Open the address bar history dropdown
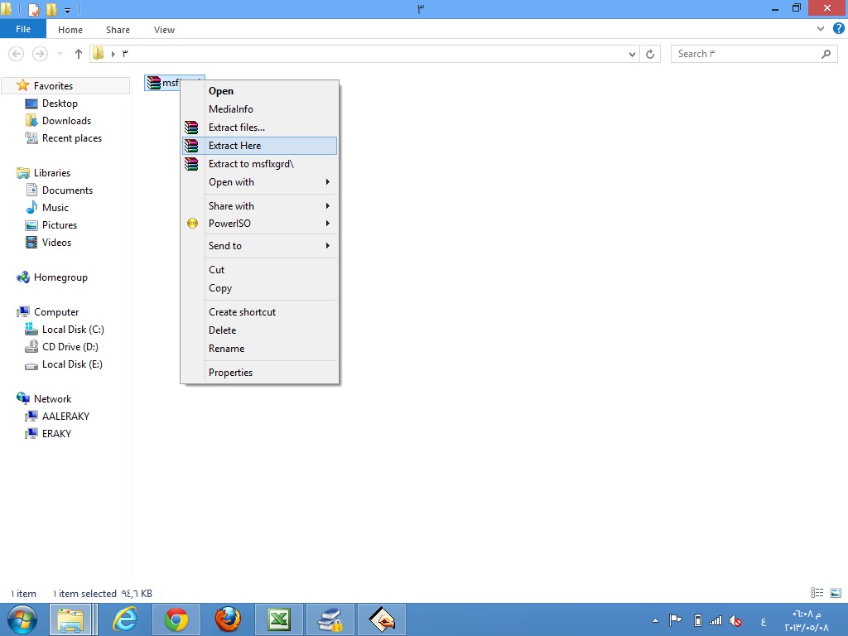 [632, 54]
